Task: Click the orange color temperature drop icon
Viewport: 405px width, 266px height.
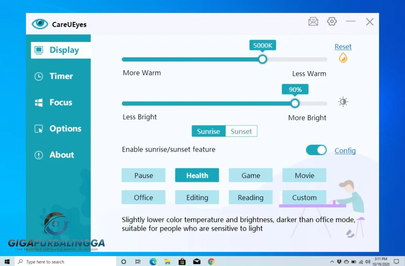Action: (x=343, y=57)
